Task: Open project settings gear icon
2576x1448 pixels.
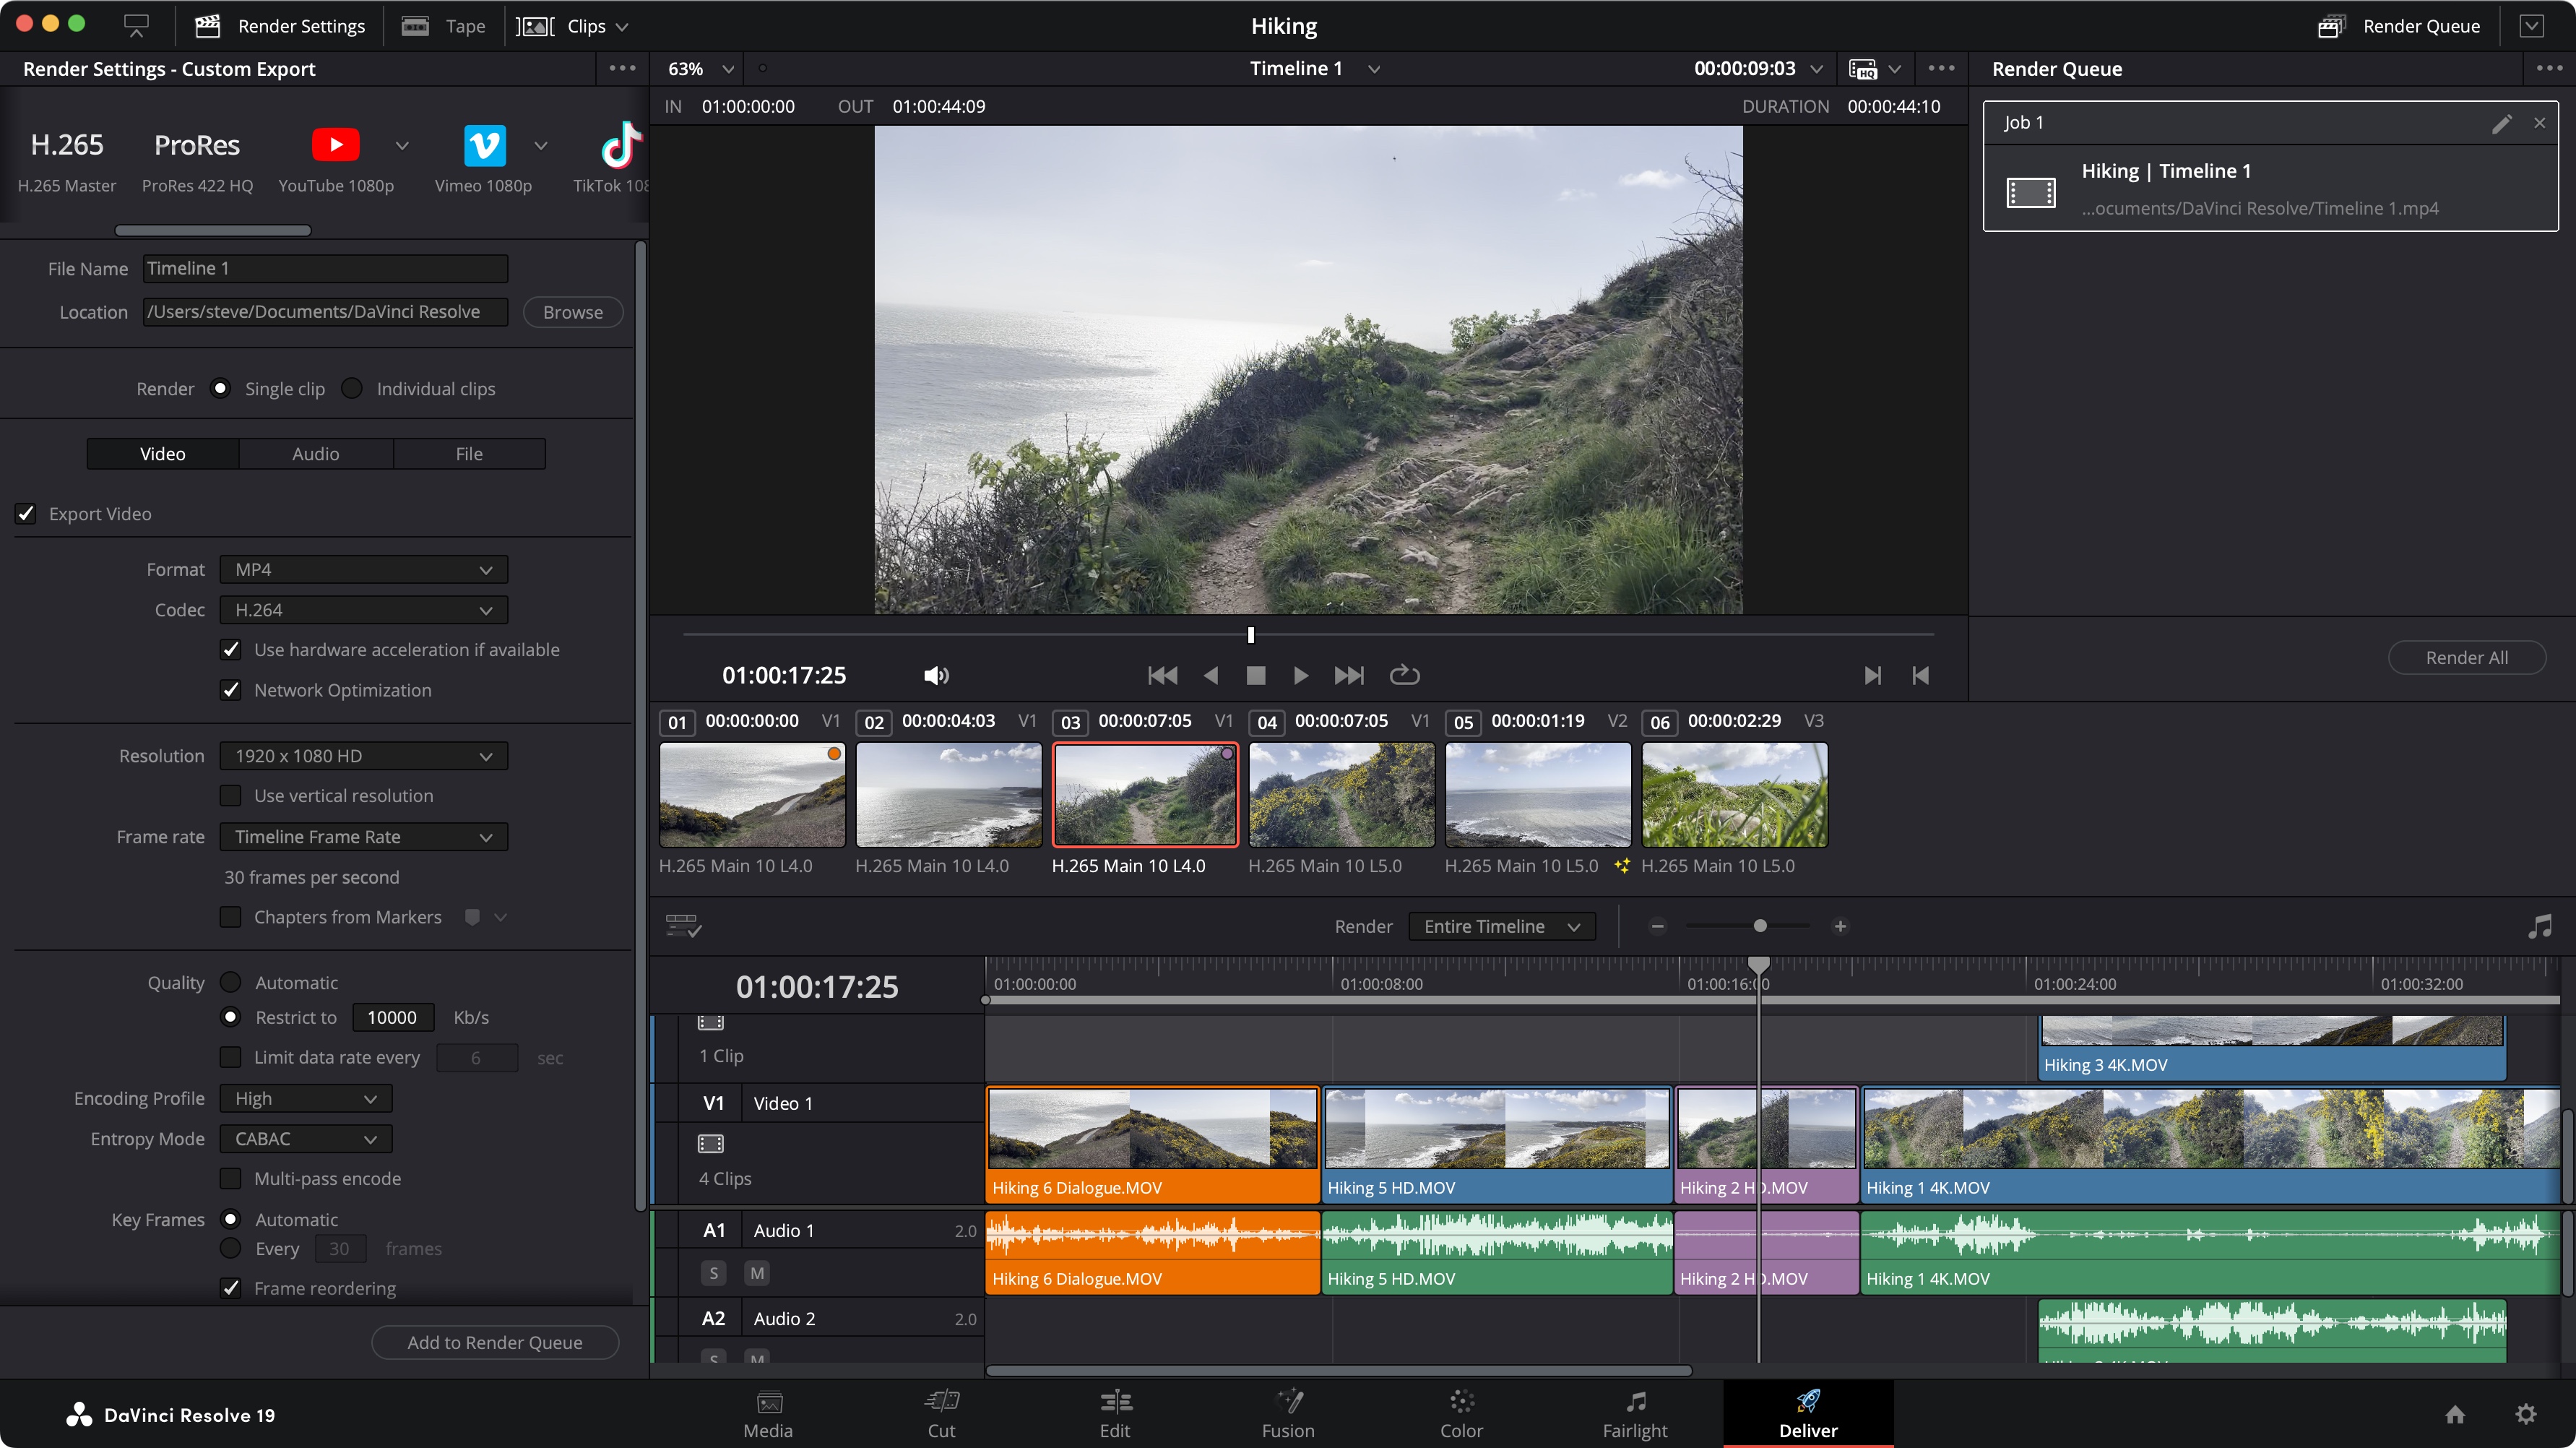Action: (2526, 1413)
